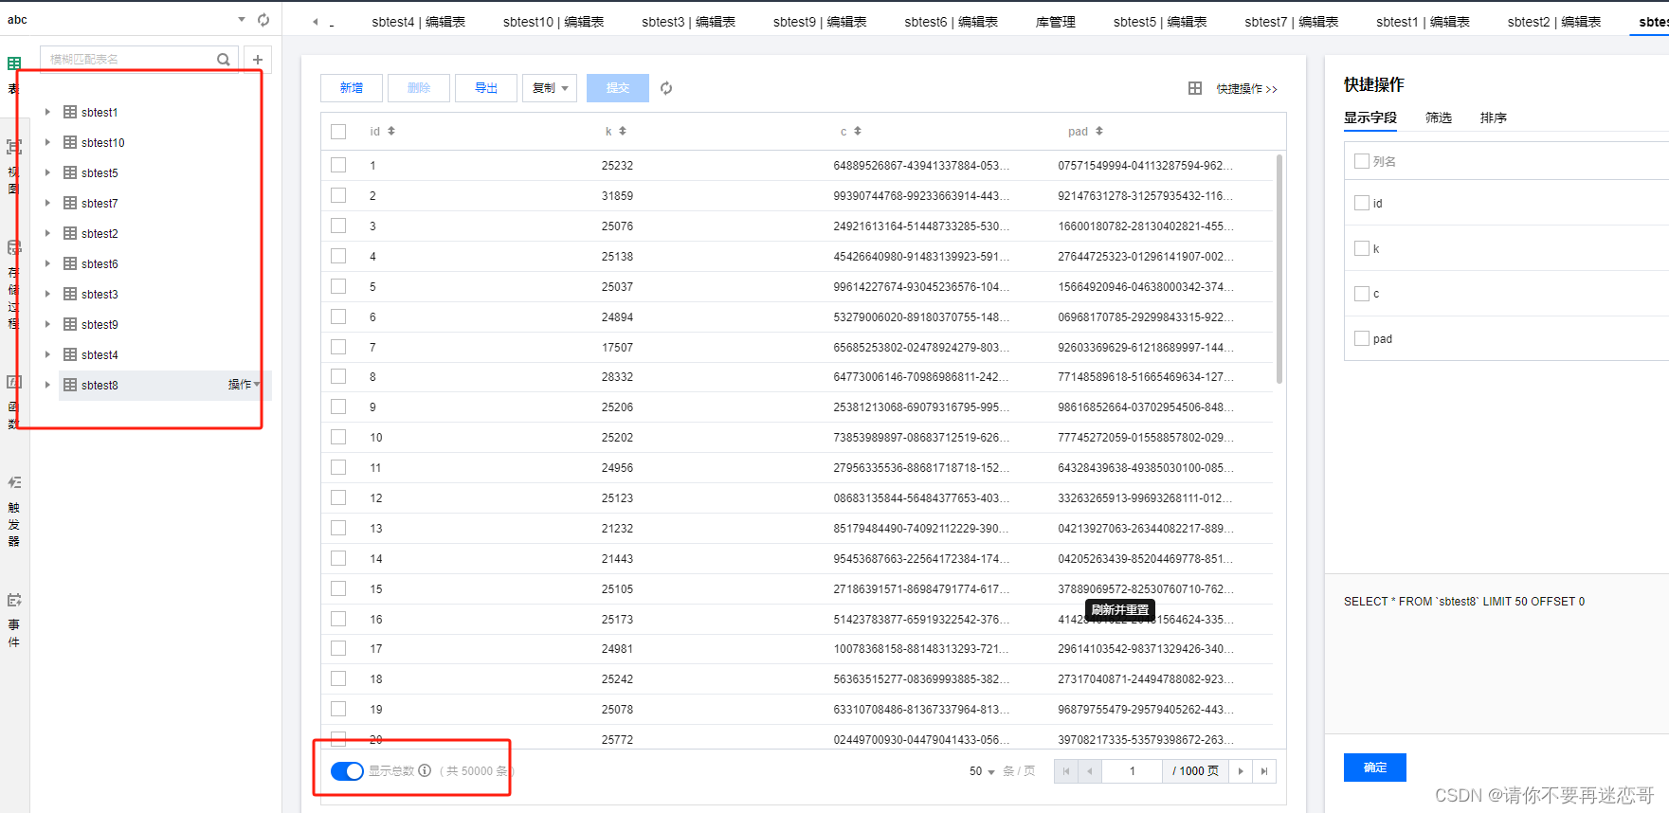Open the 操作 dropdown for sbtest8
1669x813 pixels.
pos(245,385)
